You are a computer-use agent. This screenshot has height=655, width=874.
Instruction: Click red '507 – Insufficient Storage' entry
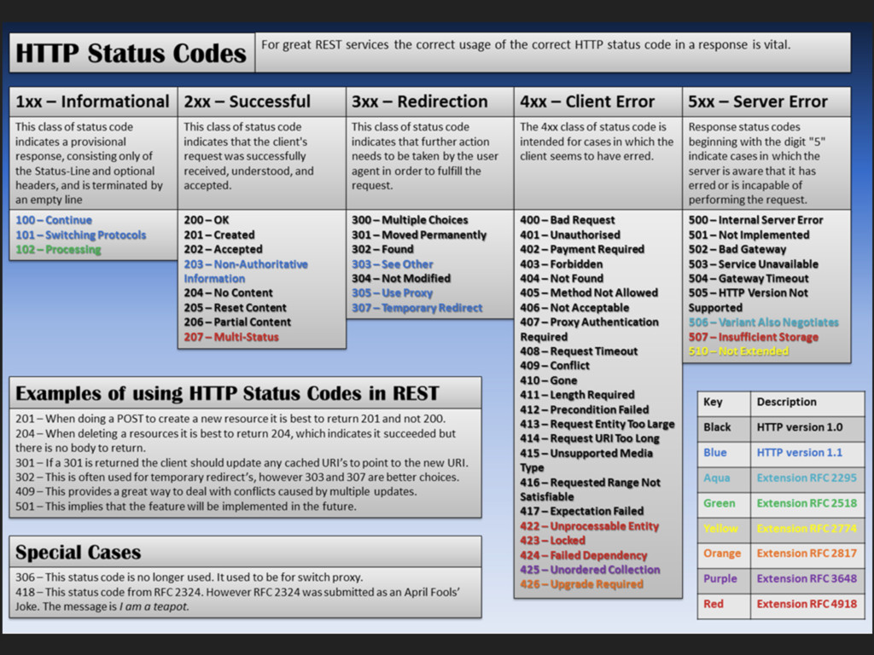753,337
